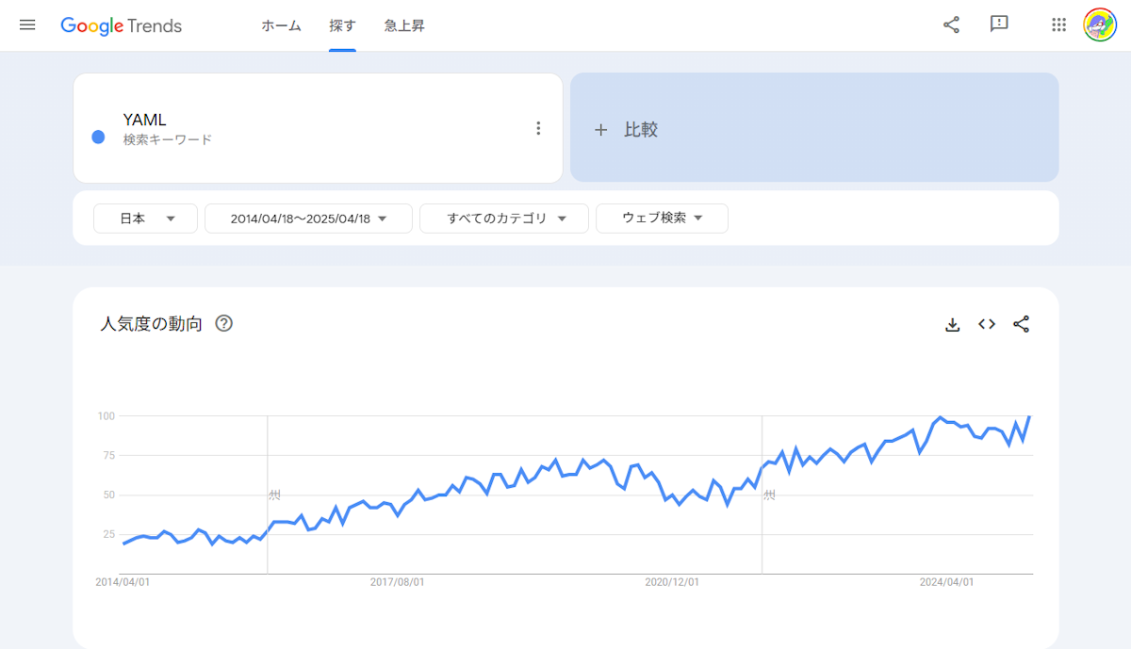The image size is (1131, 649).
Task: Open the account profile avatar
Action: (1099, 25)
